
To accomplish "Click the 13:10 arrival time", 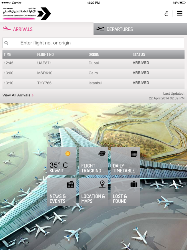I will (9, 83).
